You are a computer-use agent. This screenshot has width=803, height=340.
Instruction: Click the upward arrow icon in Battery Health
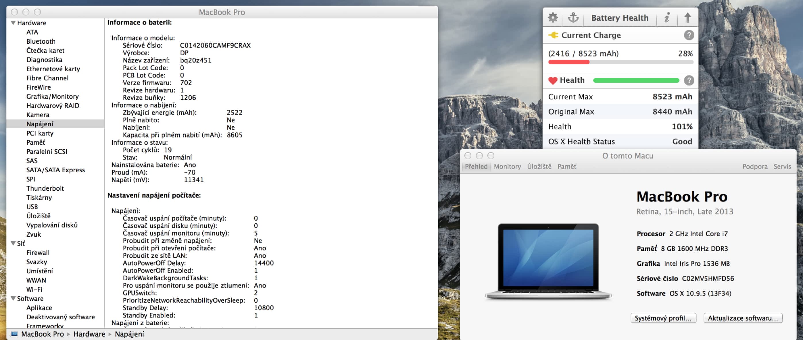[x=687, y=18]
